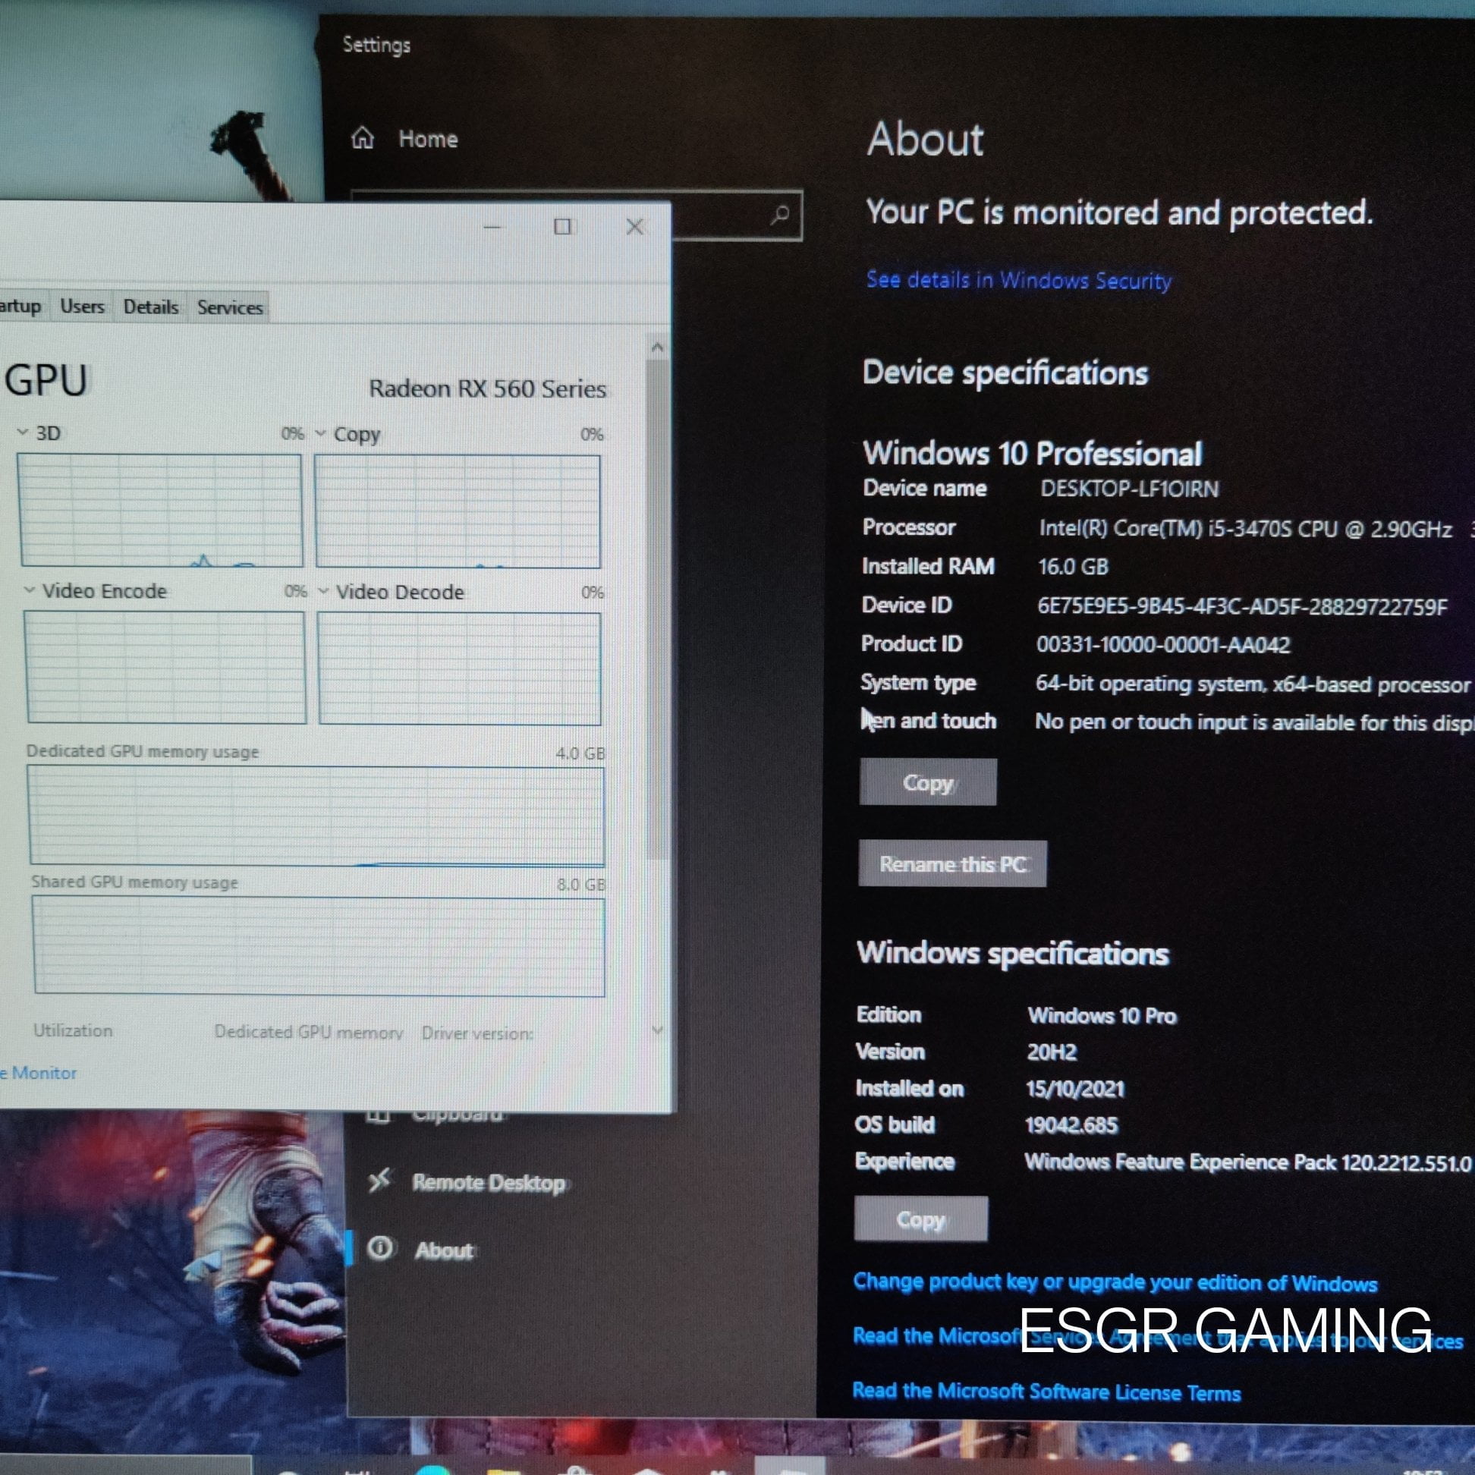Open the Remote Desktop icon in sidebar

pos(379,1181)
